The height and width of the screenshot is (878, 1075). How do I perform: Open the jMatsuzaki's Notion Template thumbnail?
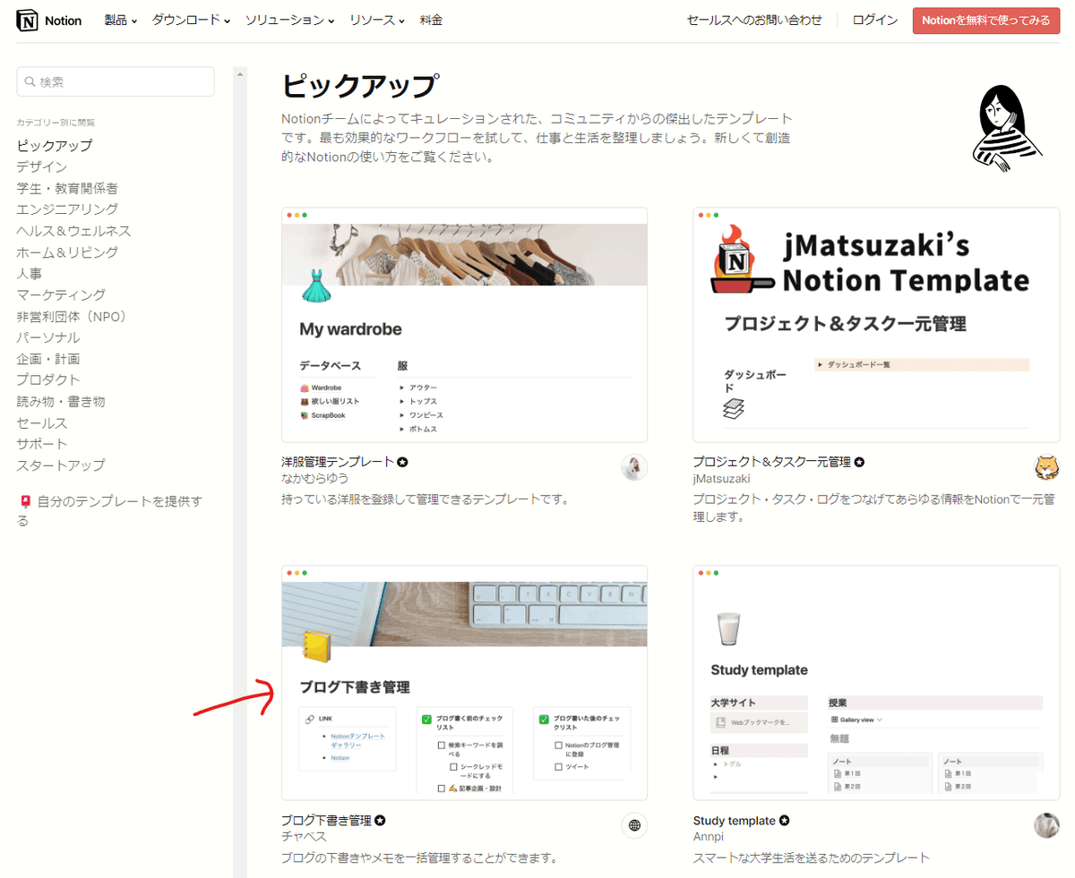coord(876,325)
